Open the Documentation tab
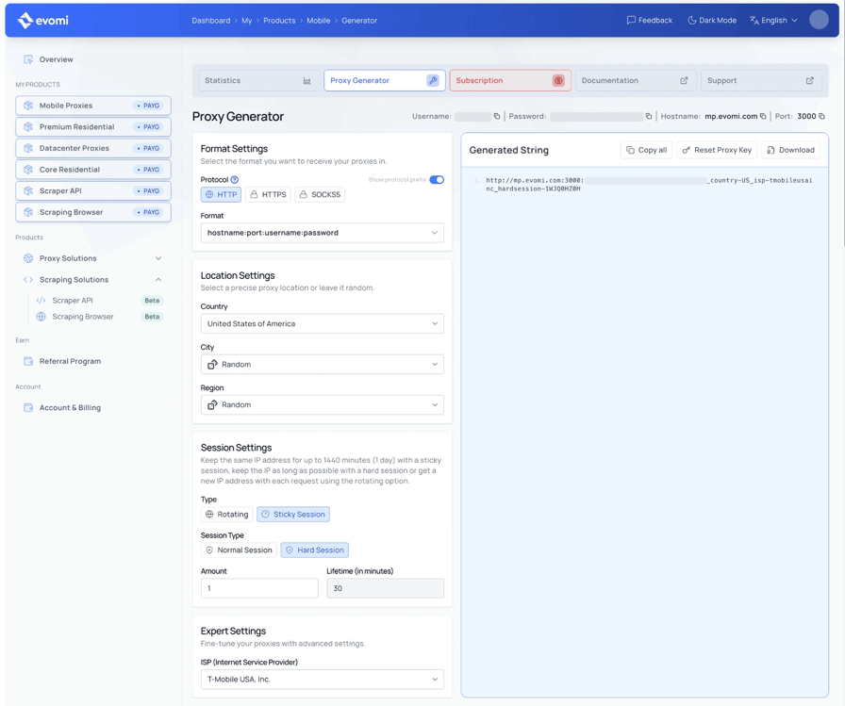The width and height of the screenshot is (845, 706). 636,81
